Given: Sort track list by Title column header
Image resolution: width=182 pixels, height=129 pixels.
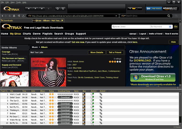Looking at the screenshot, I should [x=15, y=91].
